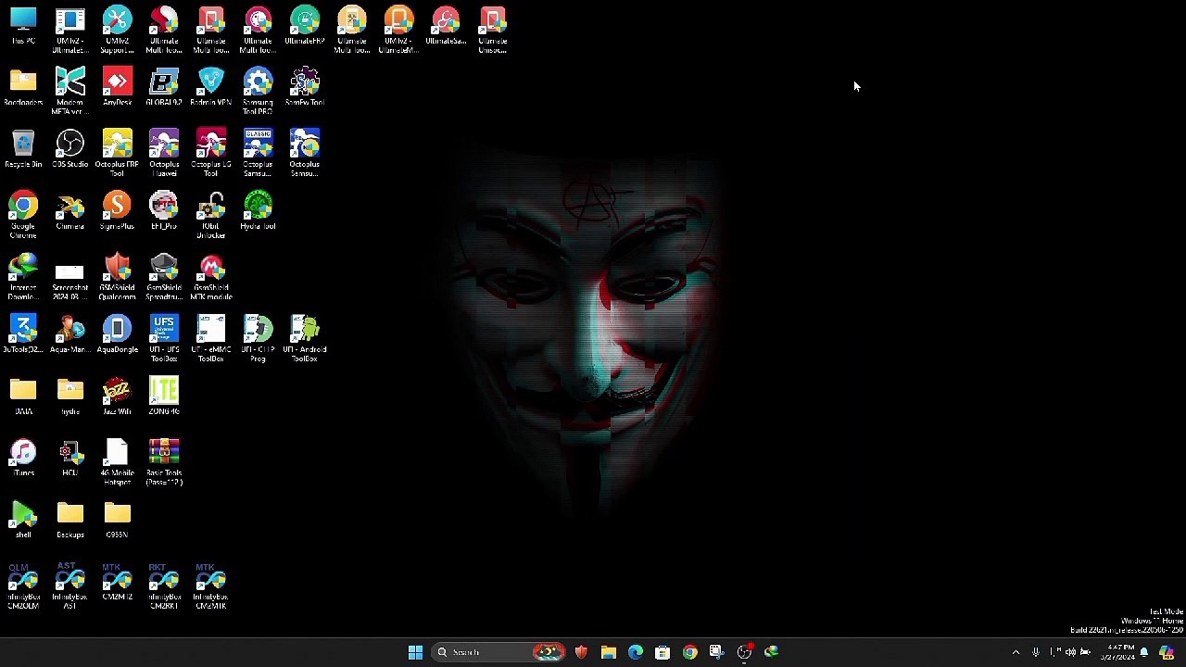
Task: Open the Octoplus LG Tool
Action: tap(210, 154)
